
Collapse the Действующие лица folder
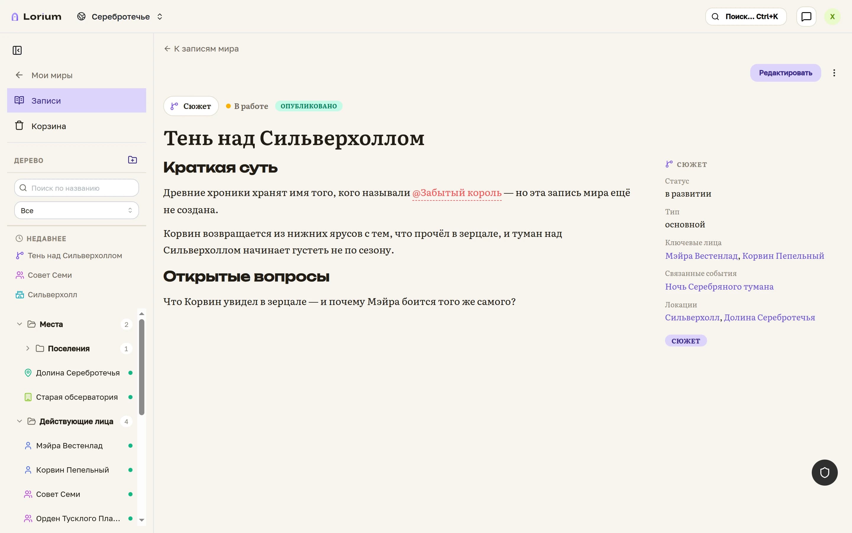coord(20,421)
